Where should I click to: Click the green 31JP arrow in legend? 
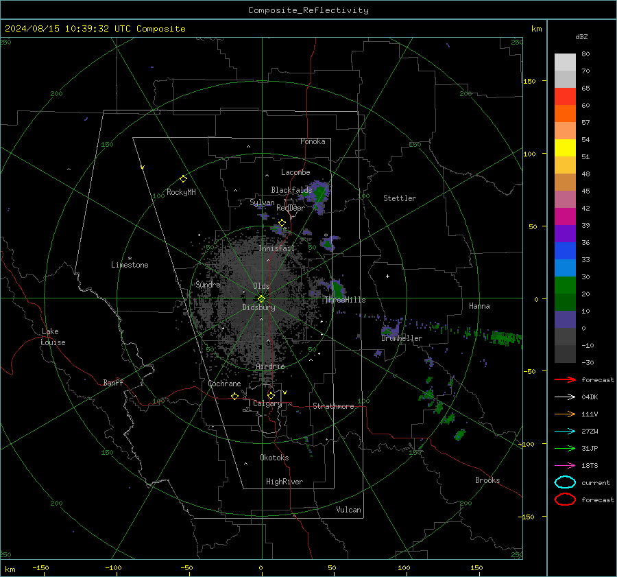tap(565, 448)
